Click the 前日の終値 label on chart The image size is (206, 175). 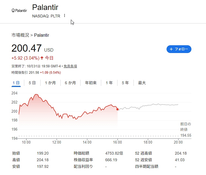[x=186, y=126]
